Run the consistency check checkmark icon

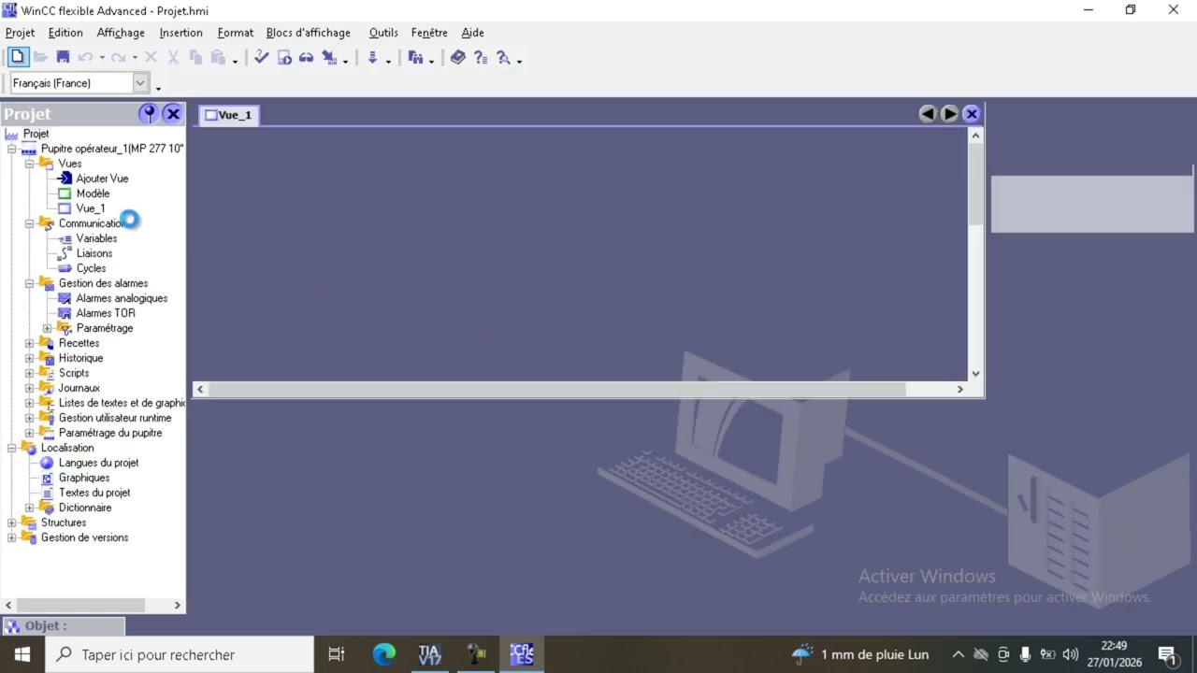pos(261,57)
